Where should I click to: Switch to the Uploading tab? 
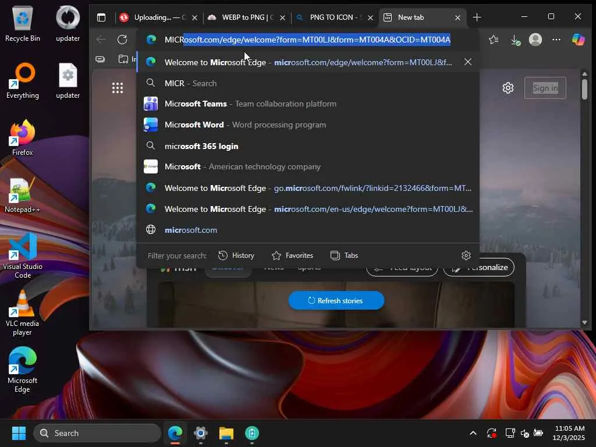(x=158, y=17)
